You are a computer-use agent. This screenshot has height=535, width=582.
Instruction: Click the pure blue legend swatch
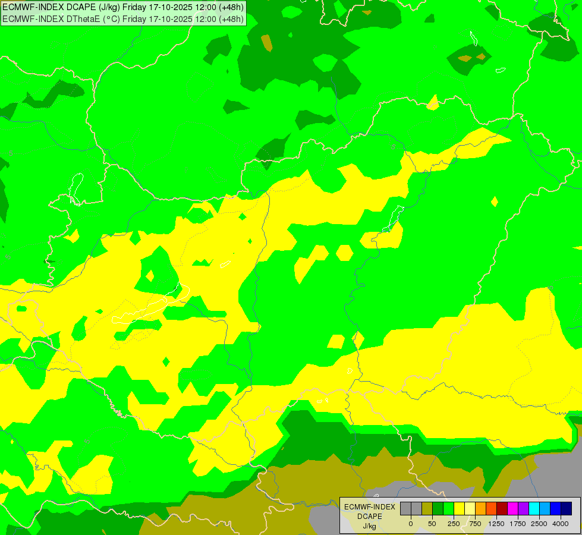[556, 508]
